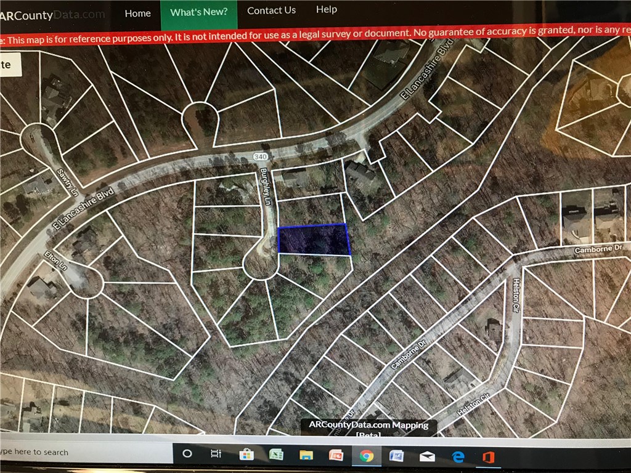Launch Microsoft Store from the taskbar

point(246,455)
